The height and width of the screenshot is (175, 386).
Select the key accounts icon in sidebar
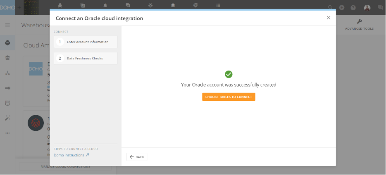click(x=7, y=88)
